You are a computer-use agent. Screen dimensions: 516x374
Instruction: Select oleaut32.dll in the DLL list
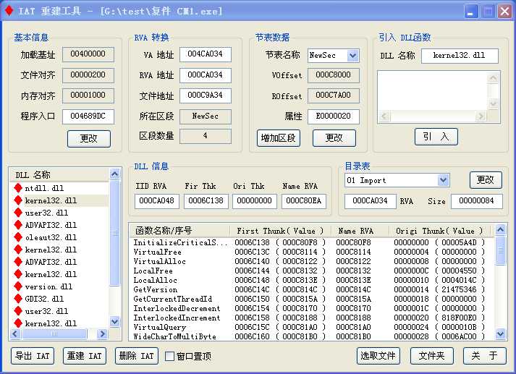pyautogui.click(x=59, y=237)
